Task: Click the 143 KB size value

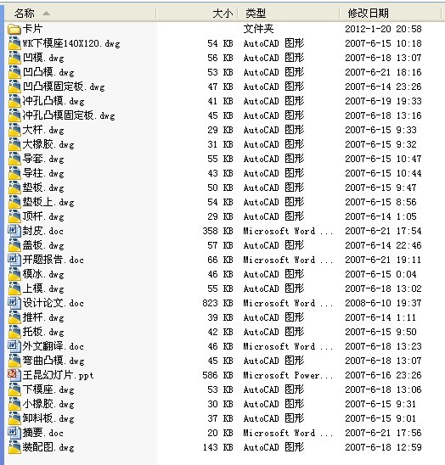Action: [218, 447]
